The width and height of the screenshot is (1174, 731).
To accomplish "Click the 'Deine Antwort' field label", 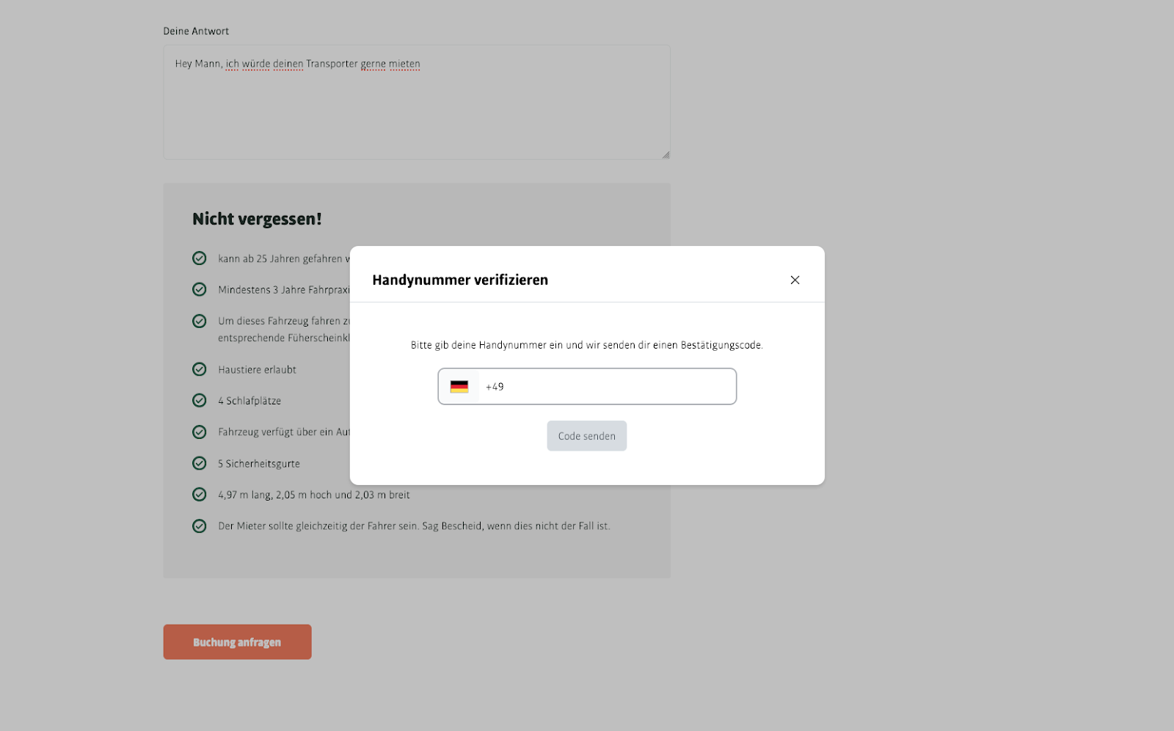I will pos(196,31).
